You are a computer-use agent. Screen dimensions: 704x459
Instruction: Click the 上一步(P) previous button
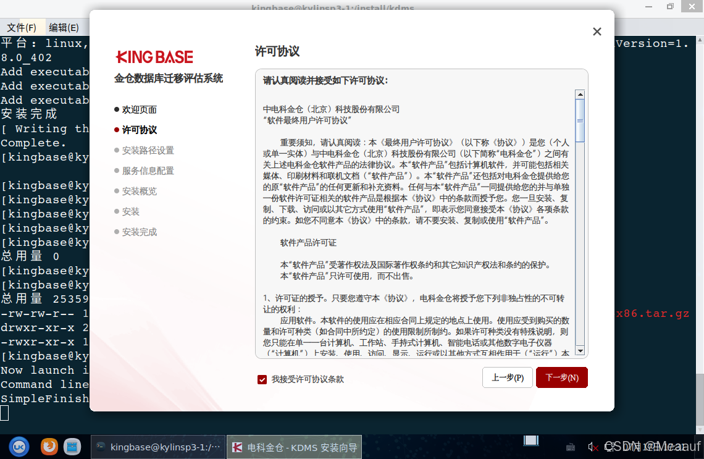(508, 377)
